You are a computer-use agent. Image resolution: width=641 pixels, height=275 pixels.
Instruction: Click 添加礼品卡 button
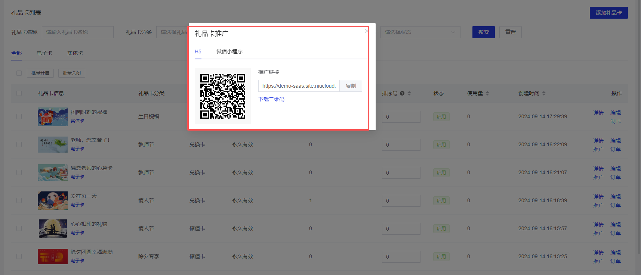tap(608, 13)
